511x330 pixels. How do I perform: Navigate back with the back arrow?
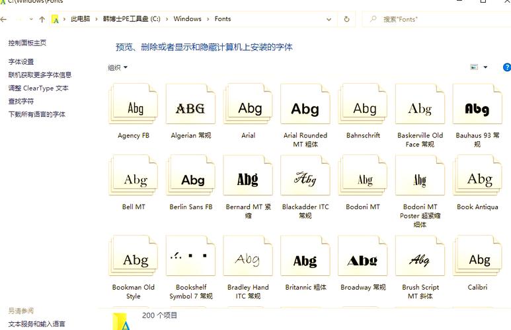(3, 20)
